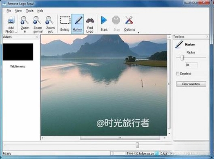Click the Twitter icon in status bar
This screenshot has height=159, width=214.
pyautogui.click(x=157, y=153)
